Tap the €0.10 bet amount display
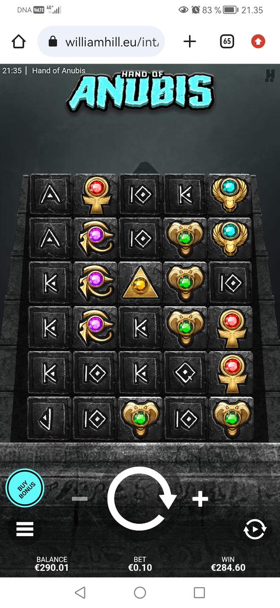Viewport: 280px width, 608px height. [x=140, y=567]
